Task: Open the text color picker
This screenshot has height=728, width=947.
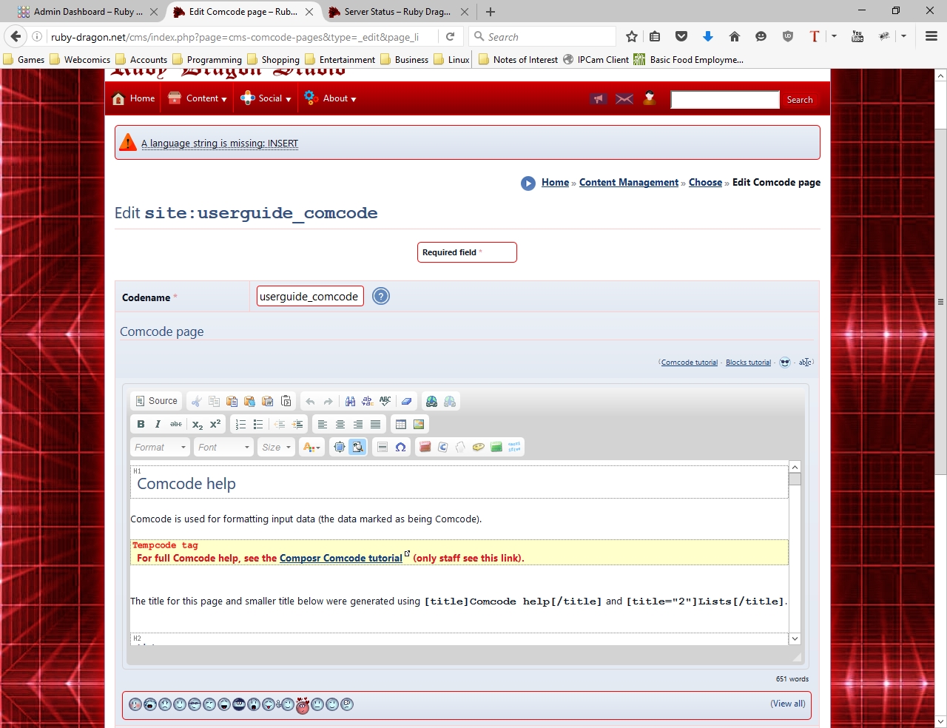Action: click(x=311, y=447)
